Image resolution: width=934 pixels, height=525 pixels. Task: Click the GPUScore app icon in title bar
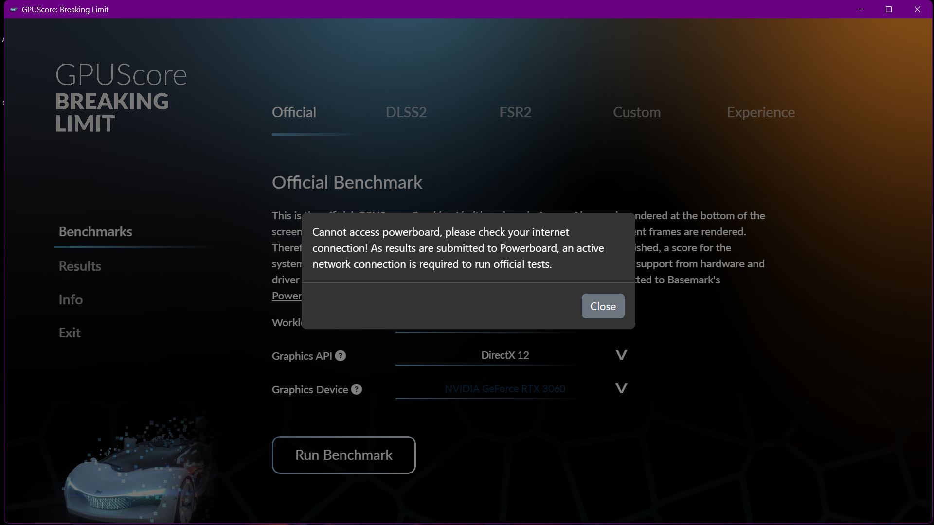[x=14, y=9]
